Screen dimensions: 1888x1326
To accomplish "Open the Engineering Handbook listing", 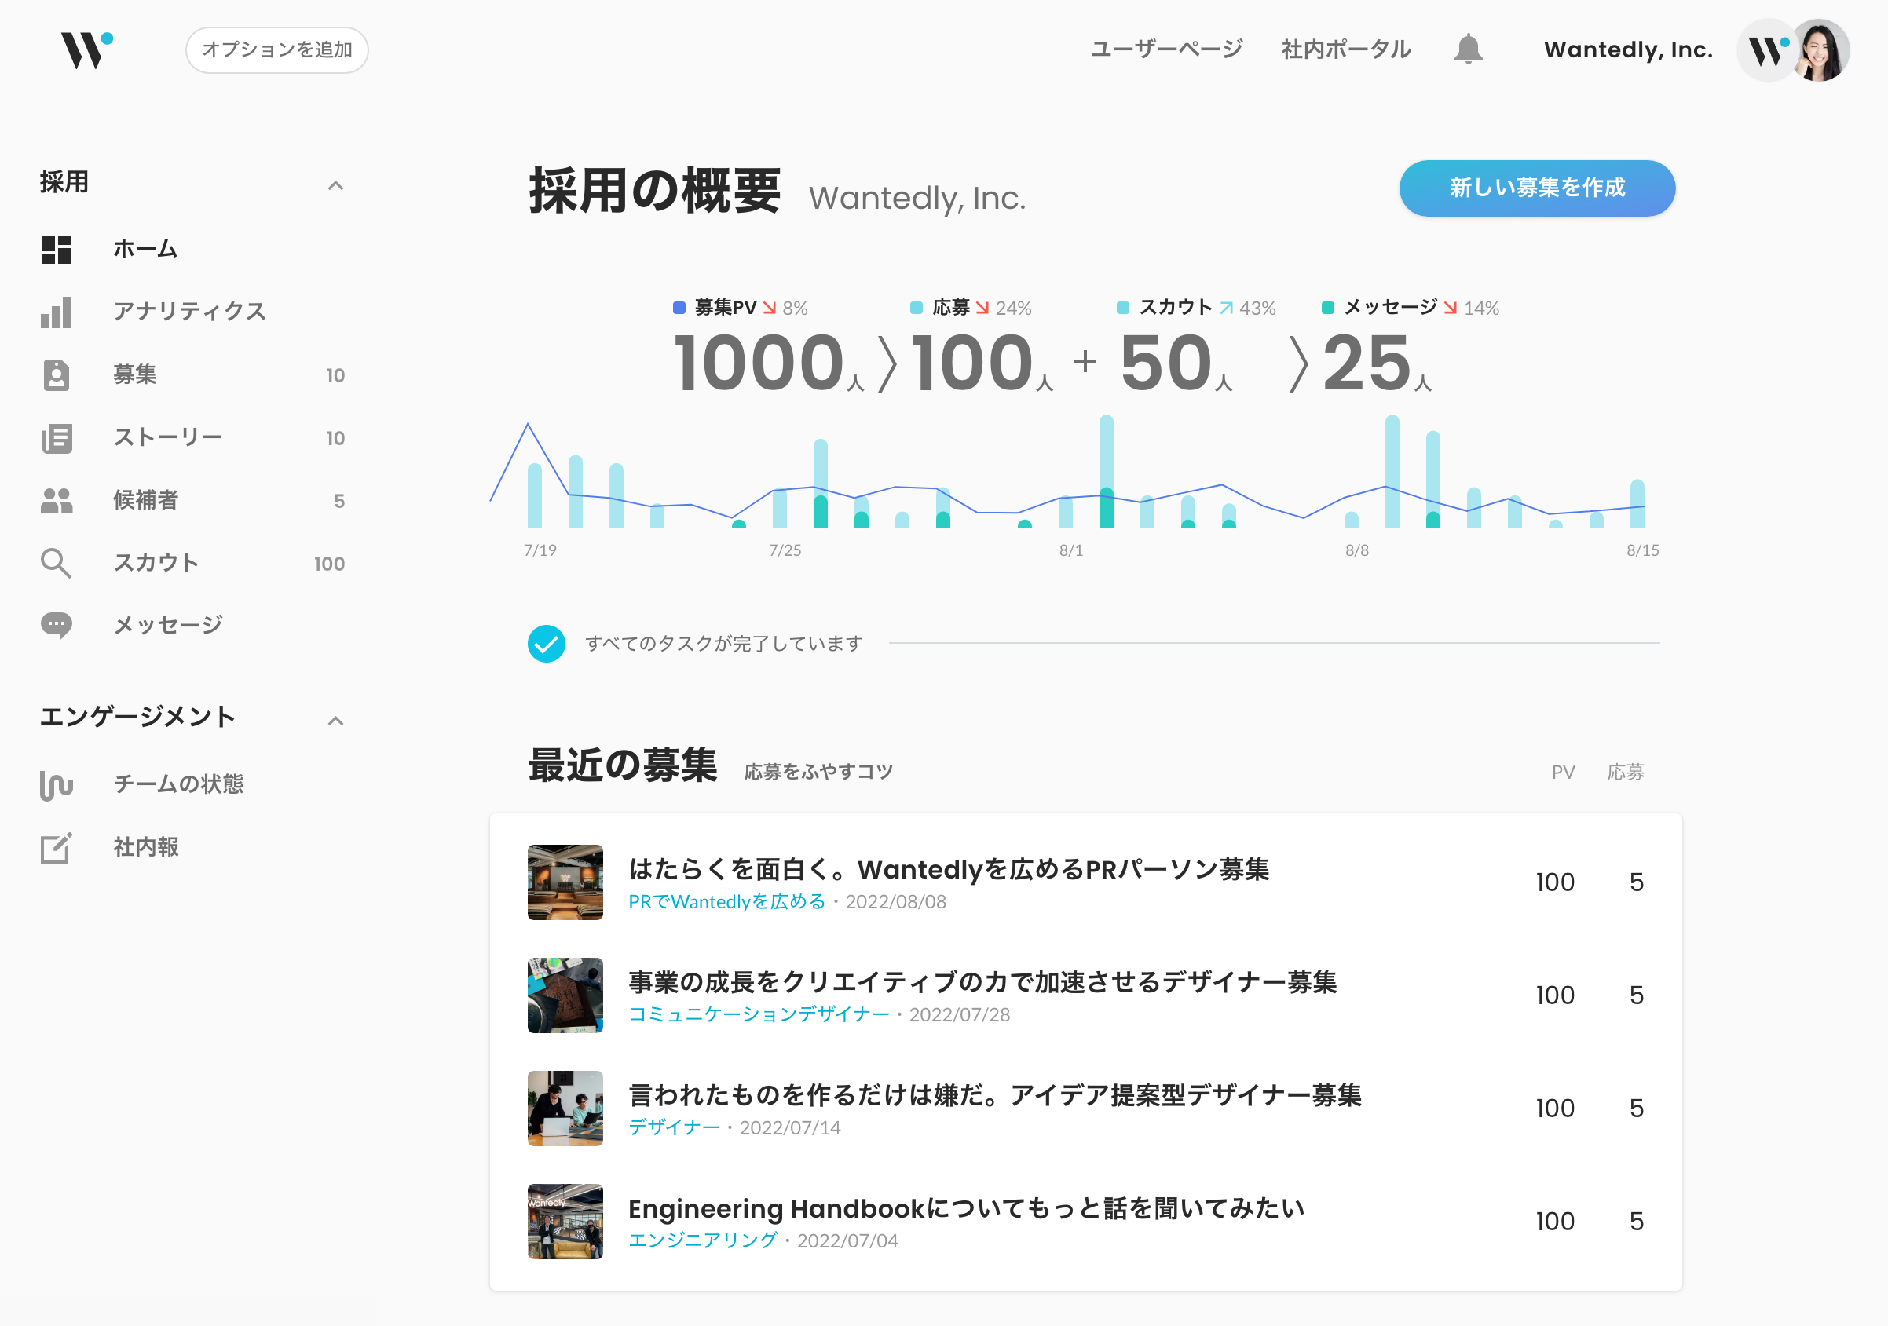I will (966, 1208).
